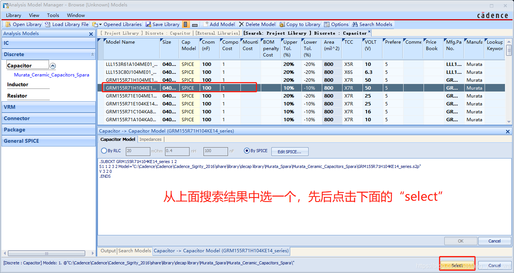514x273 pixels.
Task: Click the Add Model icon
Action: tap(206, 24)
